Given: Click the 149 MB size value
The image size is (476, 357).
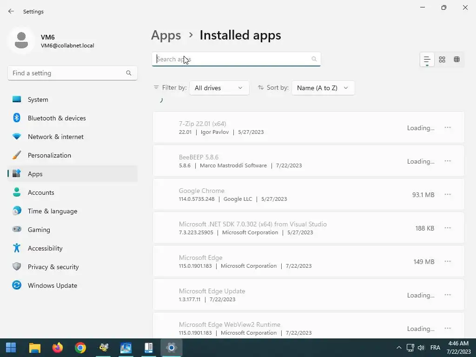Looking at the screenshot, I should coord(424,262).
